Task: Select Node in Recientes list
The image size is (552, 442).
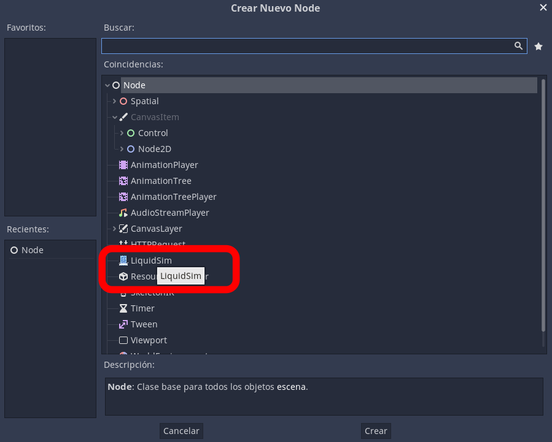Action: (33, 250)
